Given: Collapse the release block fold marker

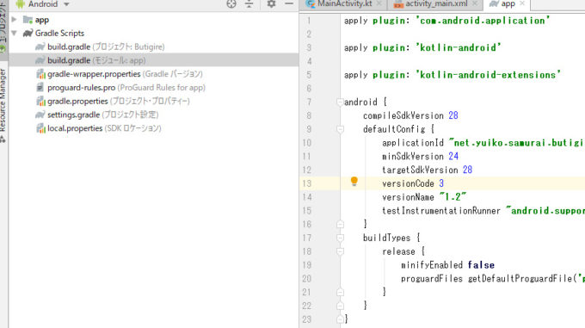Looking at the screenshot, I should 340,251.
